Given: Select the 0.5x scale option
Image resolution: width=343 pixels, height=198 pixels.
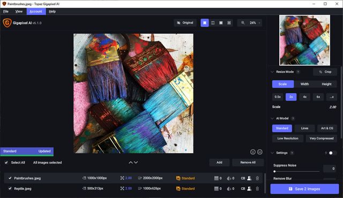Looking at the screenshot, I should tap(278, 97).
